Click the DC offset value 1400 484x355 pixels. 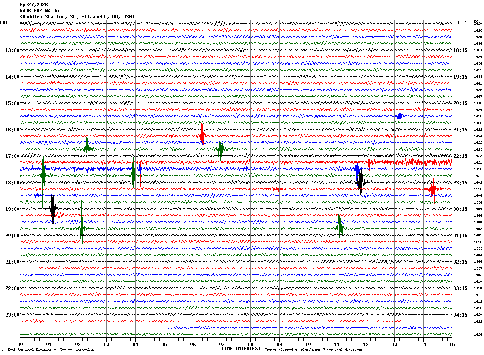tap(478, 222)
